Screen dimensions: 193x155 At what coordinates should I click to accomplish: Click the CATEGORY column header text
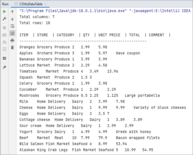tap(66, 35)
